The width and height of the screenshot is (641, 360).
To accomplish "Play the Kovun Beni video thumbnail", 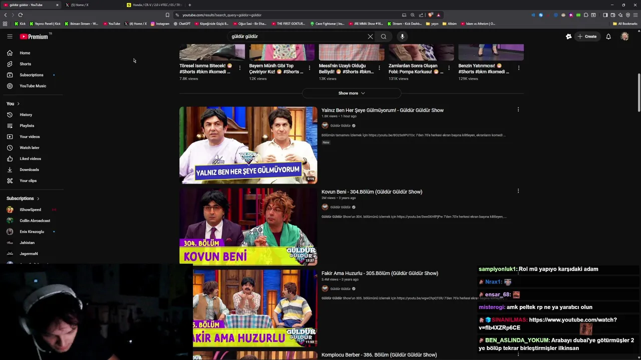I will click(x=248, y=226).
